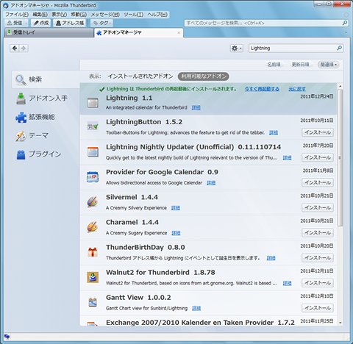The height and width of the screenshot is (344, 353).
Task: Click the scrollbar down arrow of the add-on list
Action: coord(340,323)
